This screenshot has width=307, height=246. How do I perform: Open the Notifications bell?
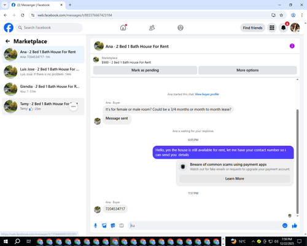tap(284, 28)
